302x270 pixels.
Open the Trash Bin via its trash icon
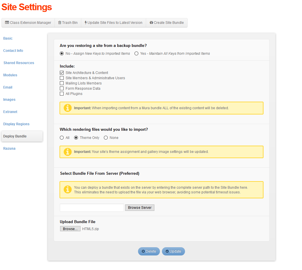pos(61,22)
